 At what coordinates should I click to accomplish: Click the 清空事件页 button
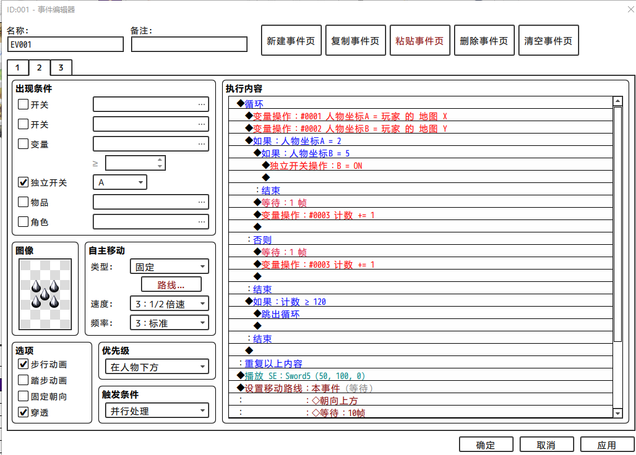pyautogui.click(x=548, y=40)
